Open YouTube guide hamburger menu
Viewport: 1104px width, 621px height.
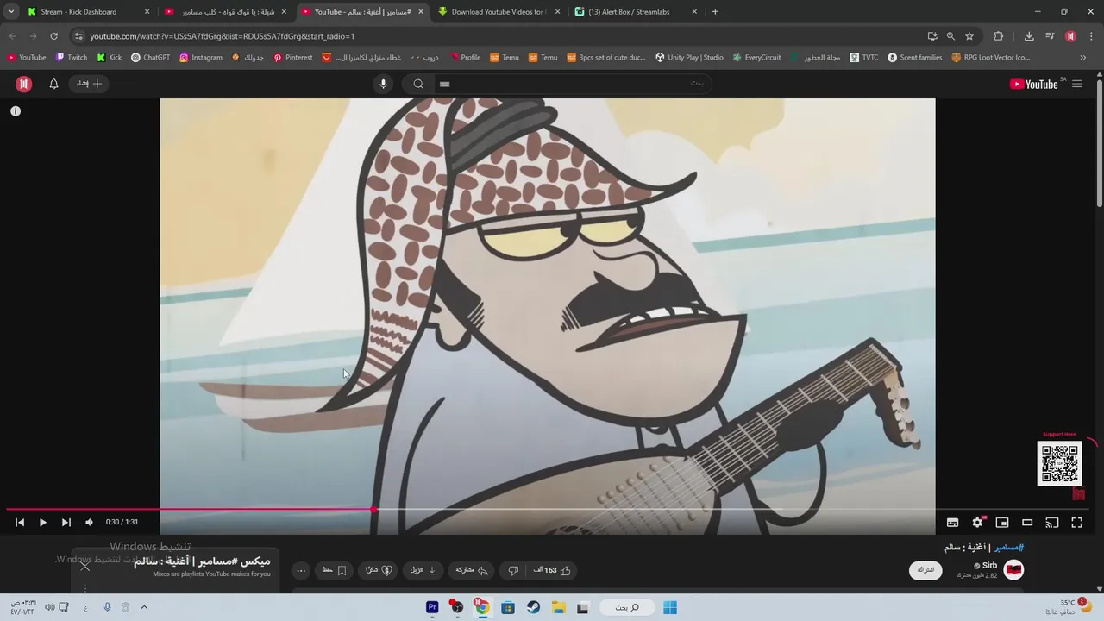[x=1077, y=84]
